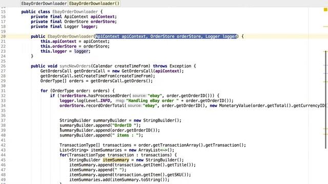Click the "Handling eBay order " string
The height and width of the screenshot is (184, 328).
(x=152, y=101)
